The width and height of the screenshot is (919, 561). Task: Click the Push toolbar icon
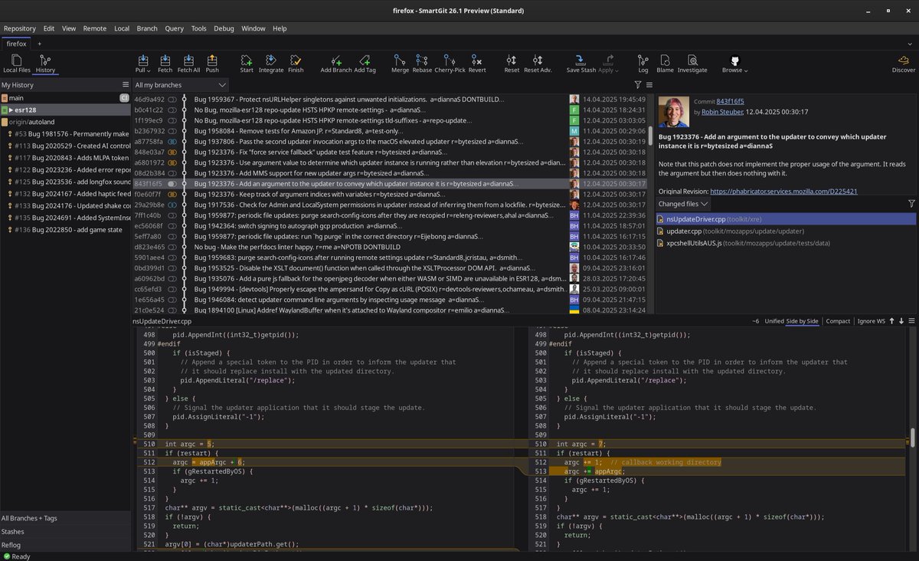tap(212, 63)
